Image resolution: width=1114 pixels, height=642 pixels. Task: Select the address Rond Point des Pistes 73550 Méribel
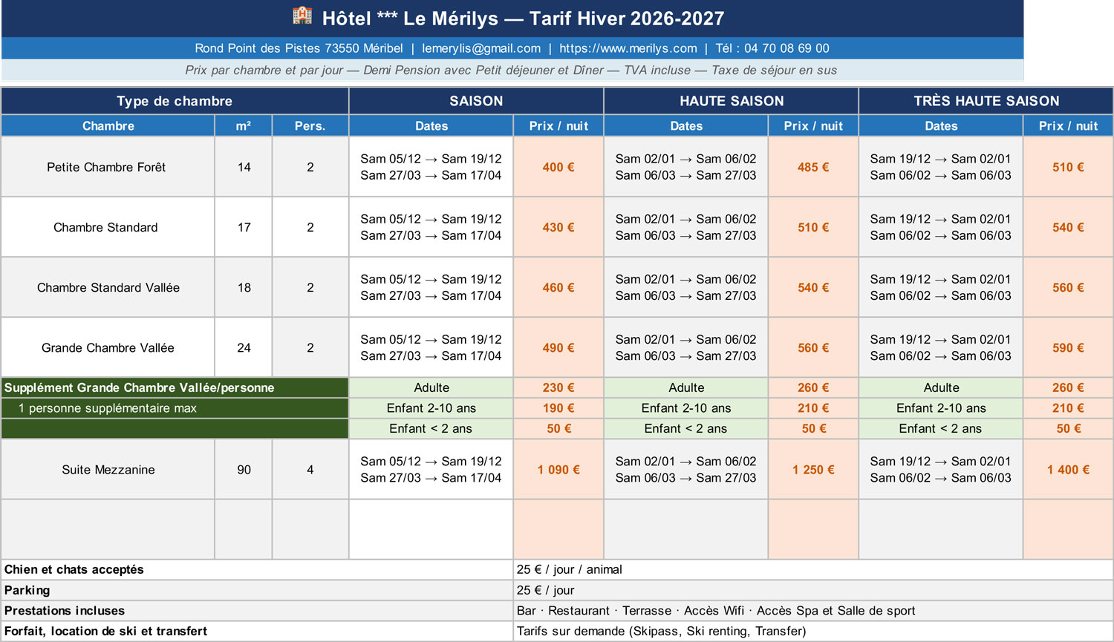point(299,48)
